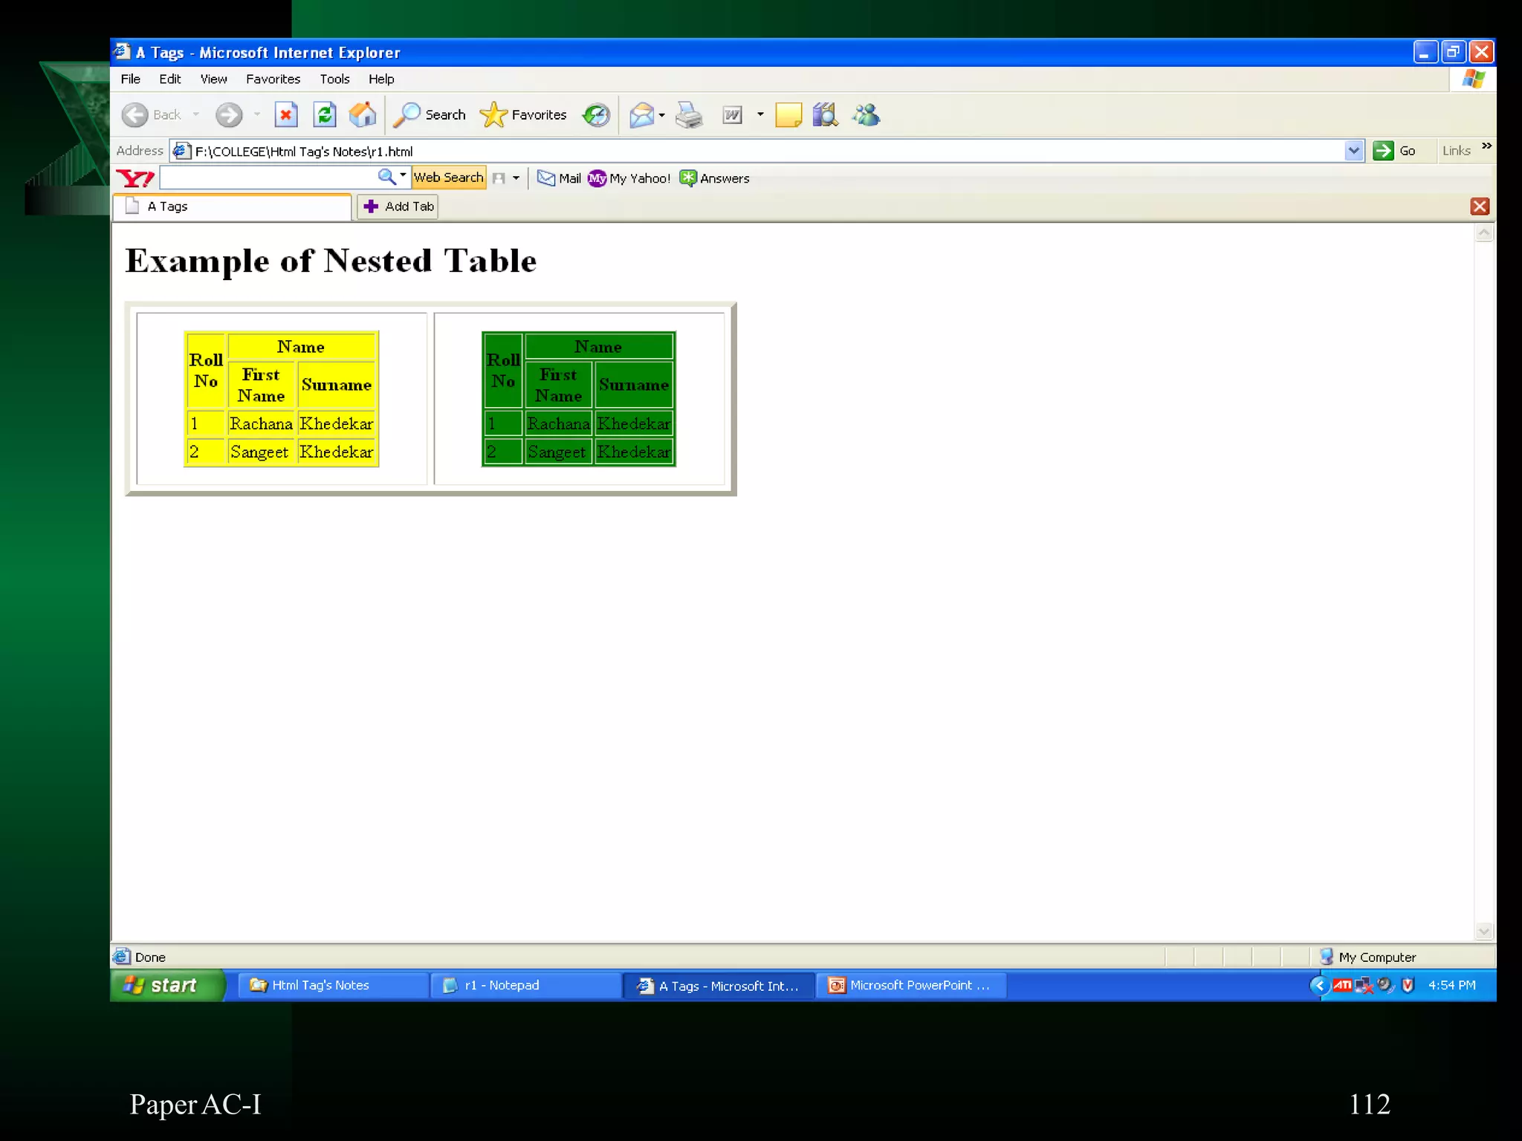Open the Favorites menu
This screenshot has width=1522, height=1141.
pyautogui.click(x=273, y=79)
